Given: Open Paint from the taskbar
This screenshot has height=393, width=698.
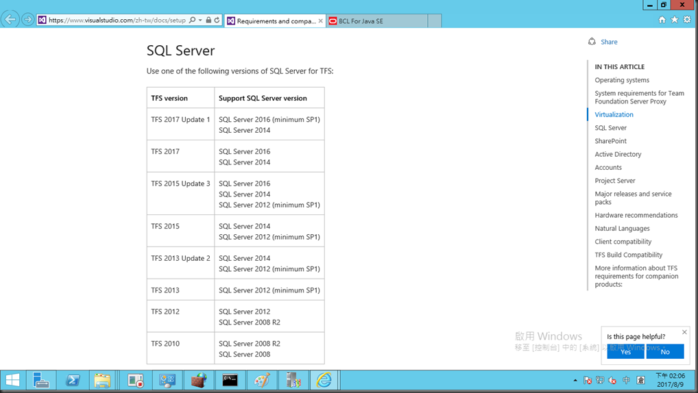Looking at the screenshot, I should [x=262, y=381].
